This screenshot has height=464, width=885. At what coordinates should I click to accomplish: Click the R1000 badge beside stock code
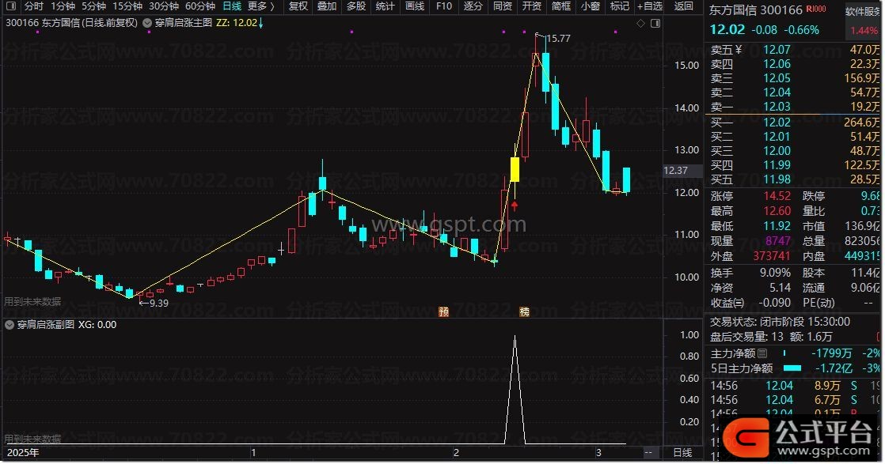[x=815, y=9]
